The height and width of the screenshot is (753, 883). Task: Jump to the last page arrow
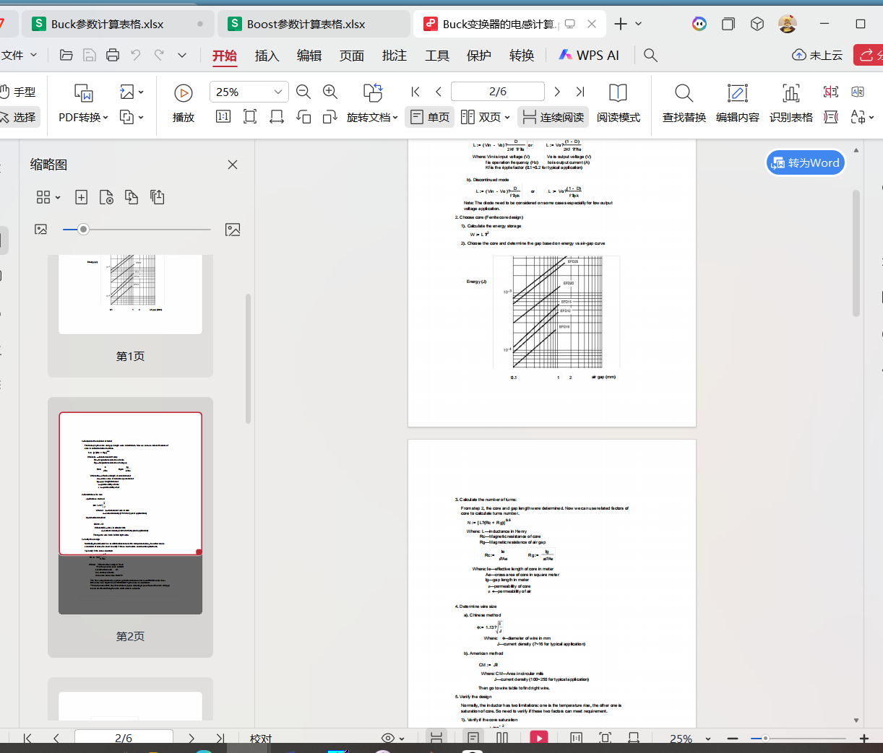[x=580, y=92]
